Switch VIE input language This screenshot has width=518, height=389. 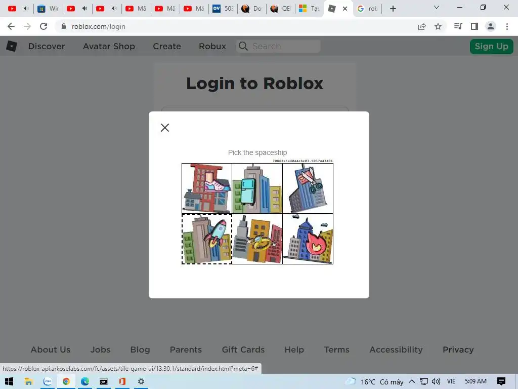click(451, 381)
